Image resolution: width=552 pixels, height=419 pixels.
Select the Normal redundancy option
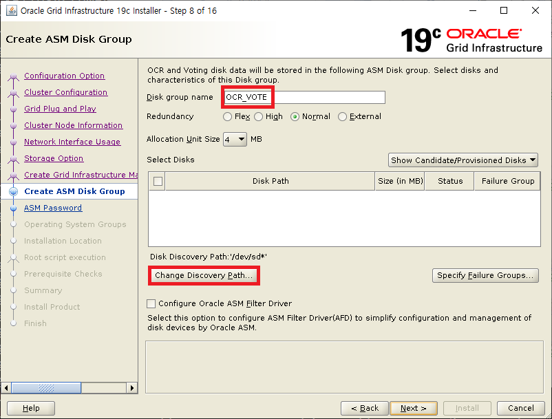[295, 116]
